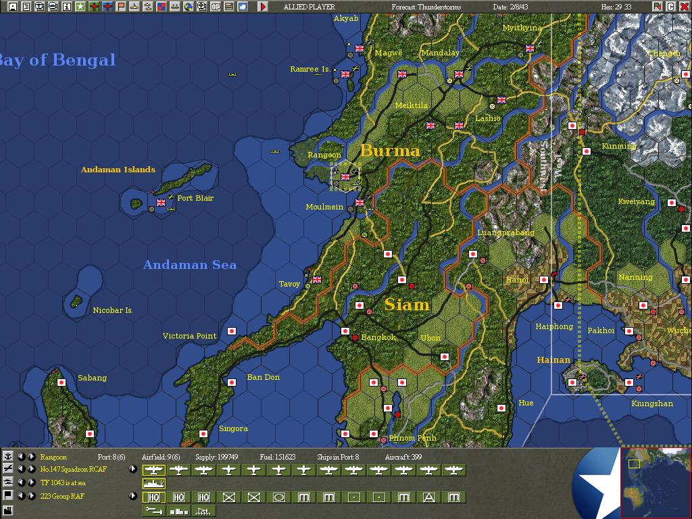Click the two yellow ships toolbar icon
This screenshot has width=692, height=519.
click(148, 7)
